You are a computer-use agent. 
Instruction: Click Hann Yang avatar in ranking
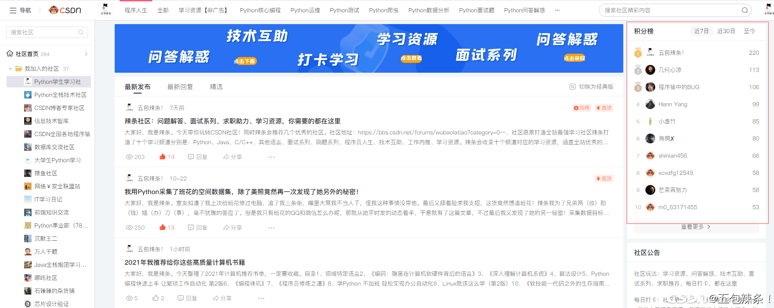coord(650,104)
